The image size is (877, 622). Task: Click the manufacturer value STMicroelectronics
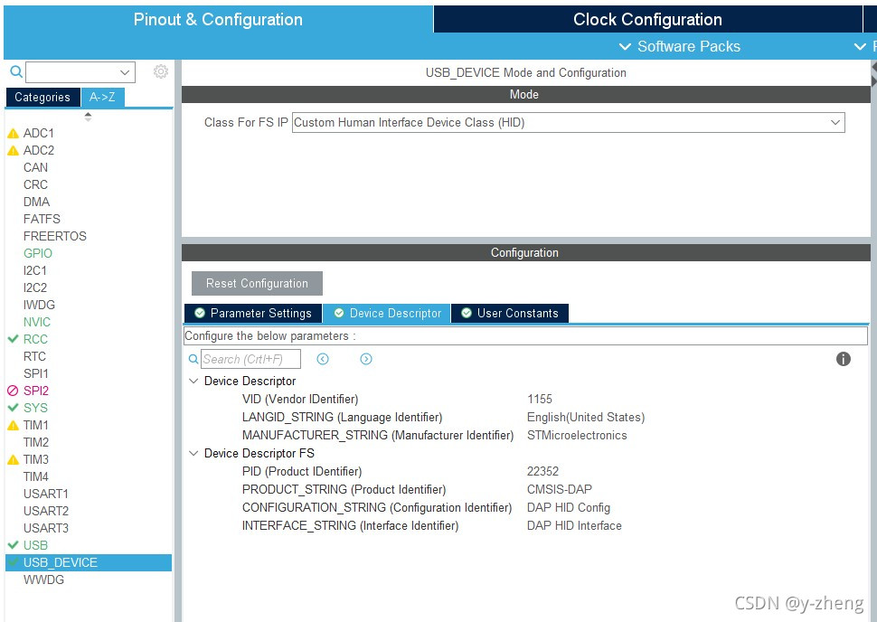[x=577, y=435]
